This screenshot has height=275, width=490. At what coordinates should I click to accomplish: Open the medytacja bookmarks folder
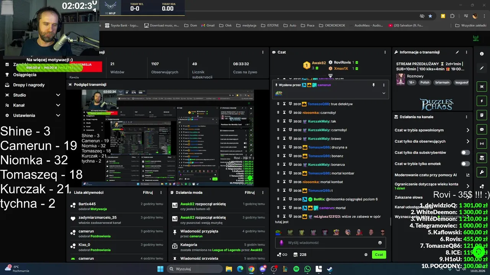pyautogui.click(x=246, y=26)
